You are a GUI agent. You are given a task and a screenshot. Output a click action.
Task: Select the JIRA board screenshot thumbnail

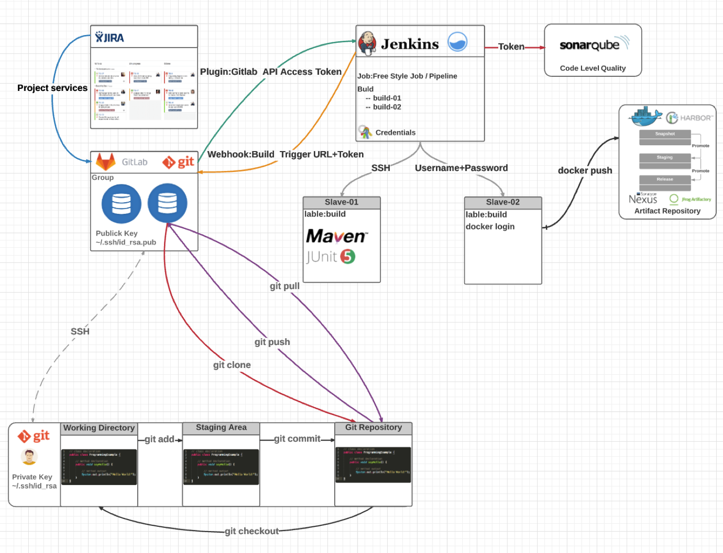pyautogui.click(x=144, y=91)
